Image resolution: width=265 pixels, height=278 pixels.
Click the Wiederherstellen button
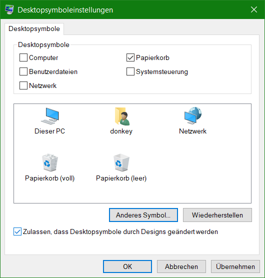coord(217,215)
